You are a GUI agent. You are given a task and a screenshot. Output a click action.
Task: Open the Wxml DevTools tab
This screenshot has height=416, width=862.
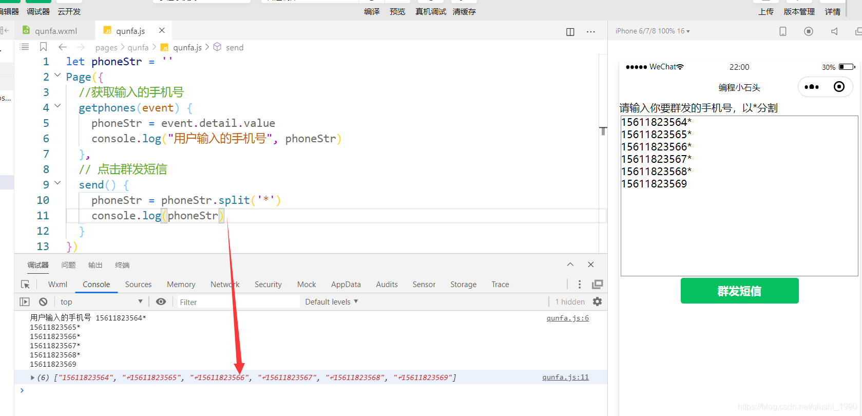[x=58, y=284]
